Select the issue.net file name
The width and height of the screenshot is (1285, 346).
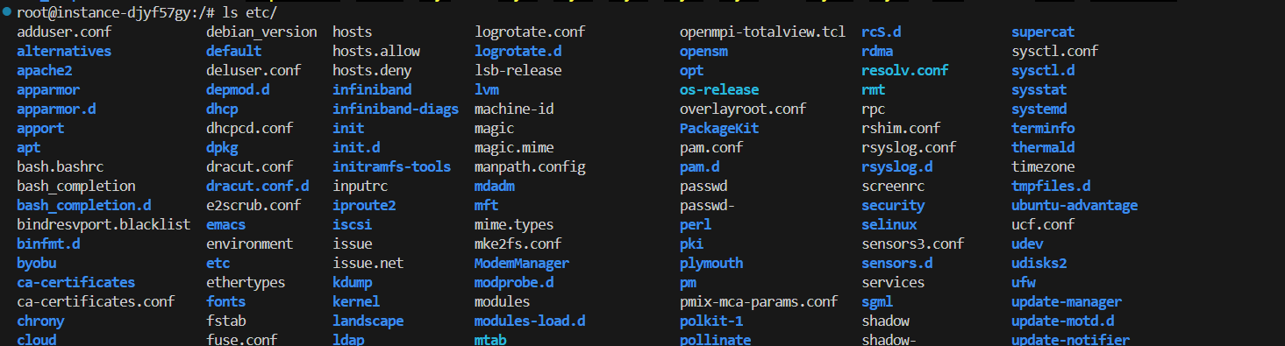368,263
